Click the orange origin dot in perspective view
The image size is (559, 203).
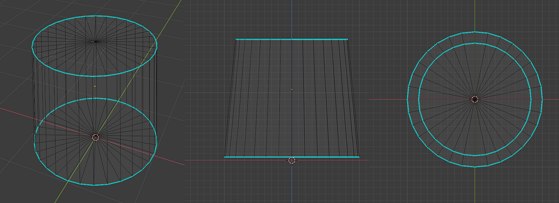95,86
